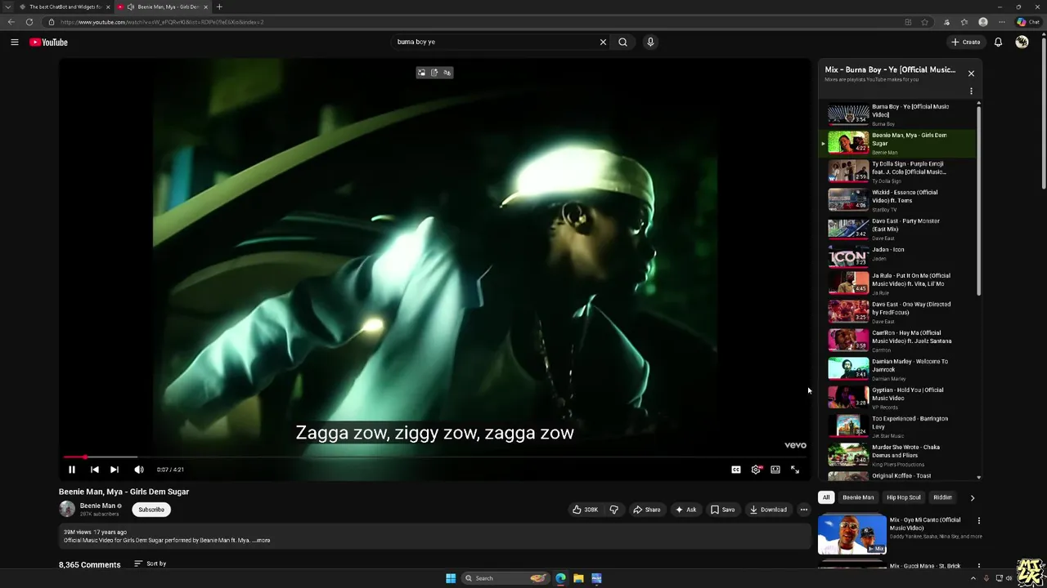Select Jaden - Icon in playlist
This screenshot has width=1047, height=588.
coord(897,256)
